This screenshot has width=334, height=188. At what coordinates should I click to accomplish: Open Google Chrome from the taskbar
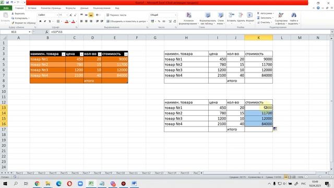click(x=37, y=183)
